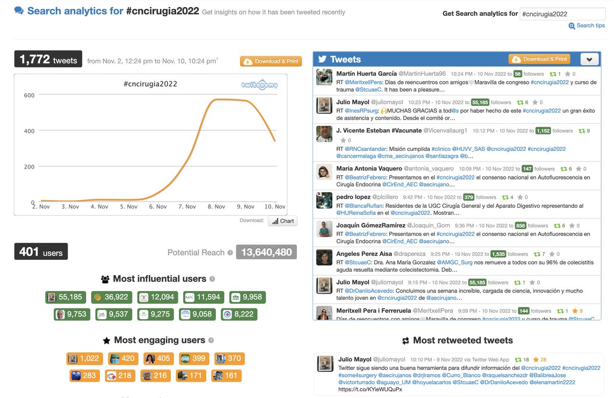Open J. Vicente Esteban #Vacunate avatar
This screenshot has height=398, width=614.
324,134
